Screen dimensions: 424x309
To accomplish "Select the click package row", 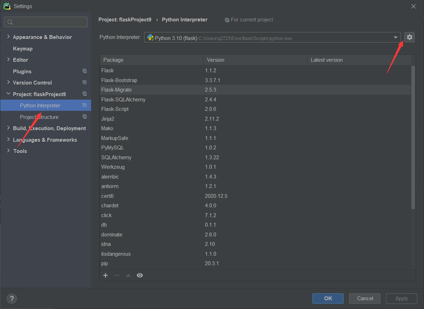I will pos(255,215).
